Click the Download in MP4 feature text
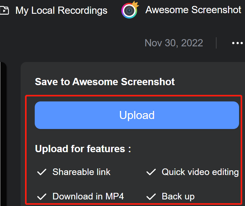245x206 pixels. pos(88,196)
